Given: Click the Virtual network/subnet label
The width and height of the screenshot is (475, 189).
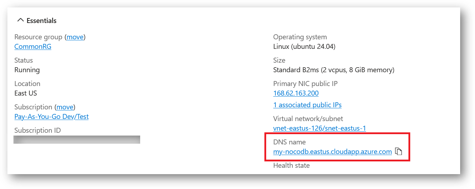Looking at the screenshot, I should coord(308,119).
